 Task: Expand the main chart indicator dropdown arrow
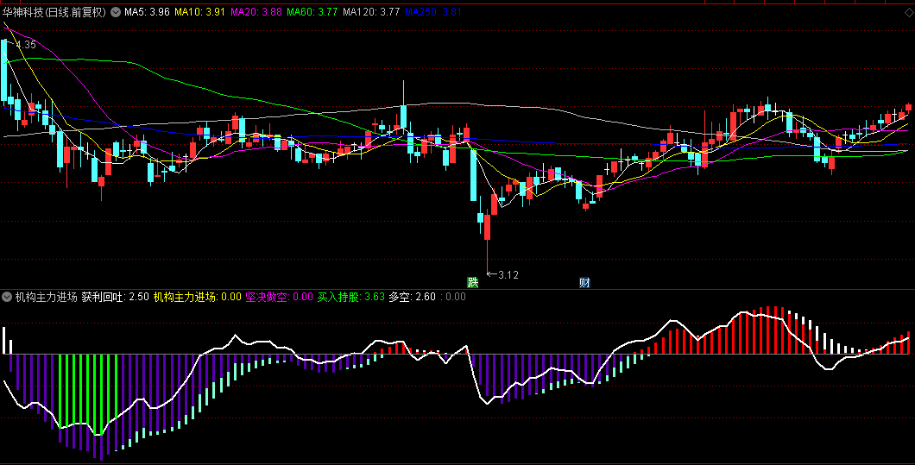click(116, 12)
